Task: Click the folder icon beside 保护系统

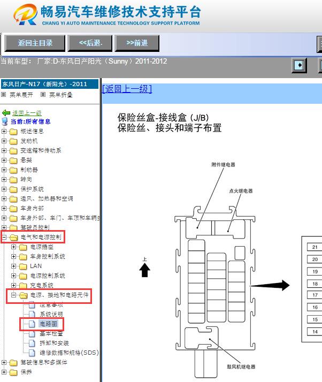Action: pos(13,189)
